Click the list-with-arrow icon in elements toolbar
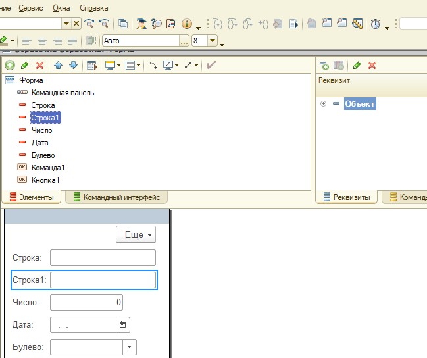 click(x=91, y=65)
